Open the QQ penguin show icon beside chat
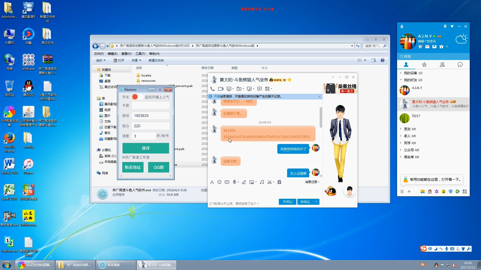 [330, 191]
